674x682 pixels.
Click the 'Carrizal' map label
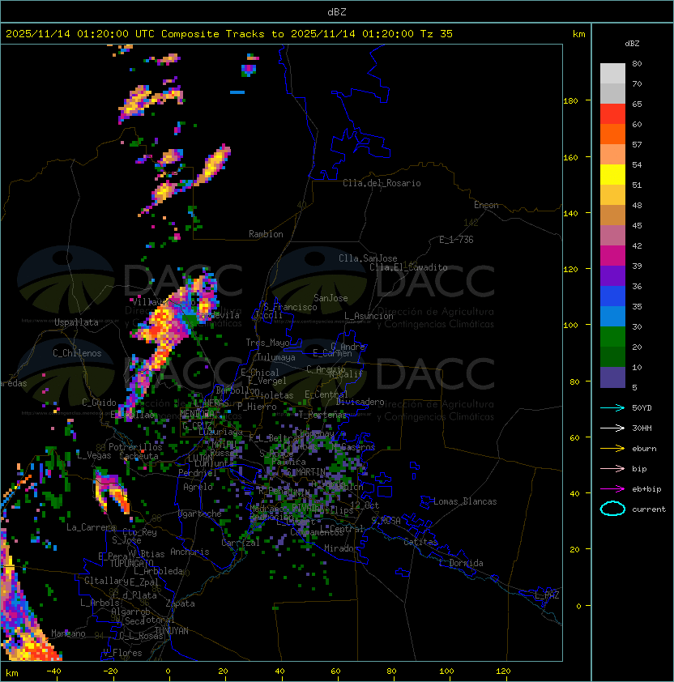(241, 543)
